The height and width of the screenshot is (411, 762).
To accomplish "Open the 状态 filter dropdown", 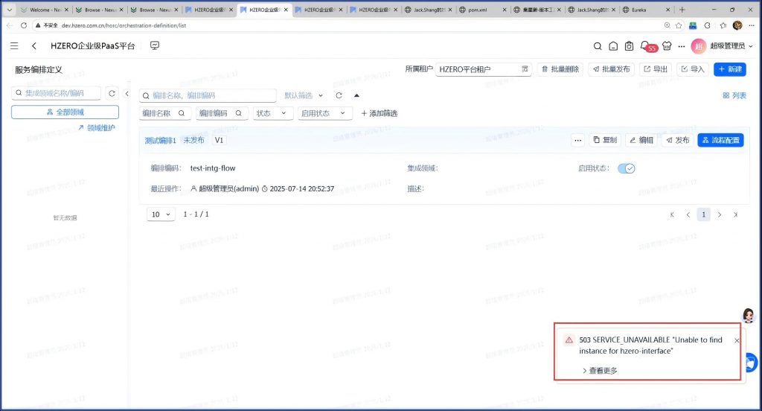I will click(x=272, y=113).
